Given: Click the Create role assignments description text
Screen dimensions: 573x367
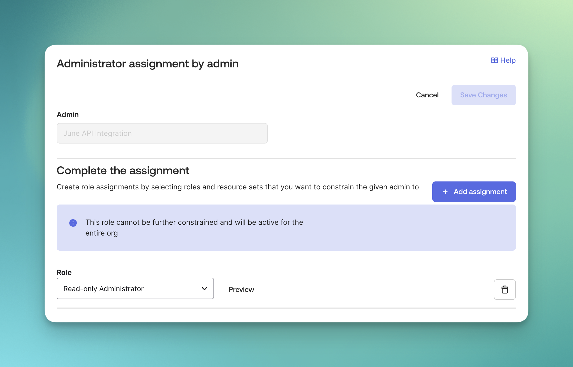Looking at the screenshot, I should pos(238,187).
